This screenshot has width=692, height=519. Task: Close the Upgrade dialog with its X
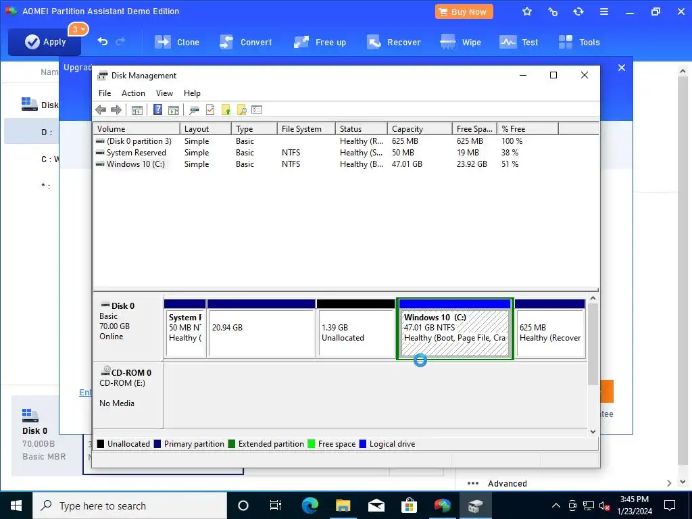click(x=622, y=68)
